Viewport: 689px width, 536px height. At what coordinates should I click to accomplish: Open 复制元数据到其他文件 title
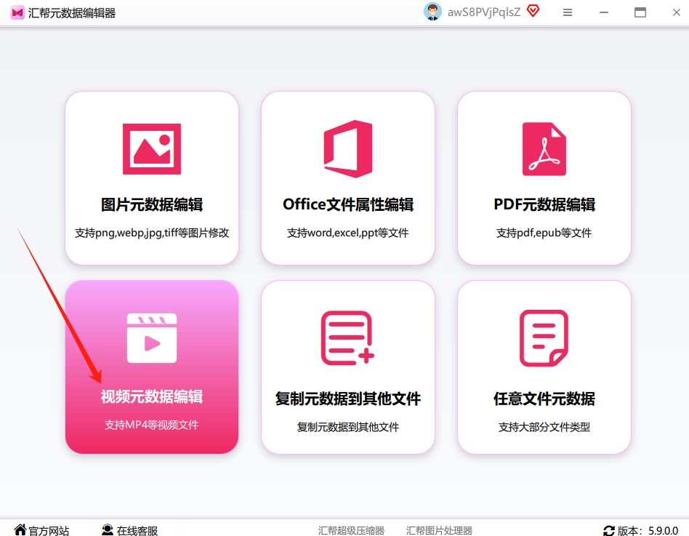(348, 399)
